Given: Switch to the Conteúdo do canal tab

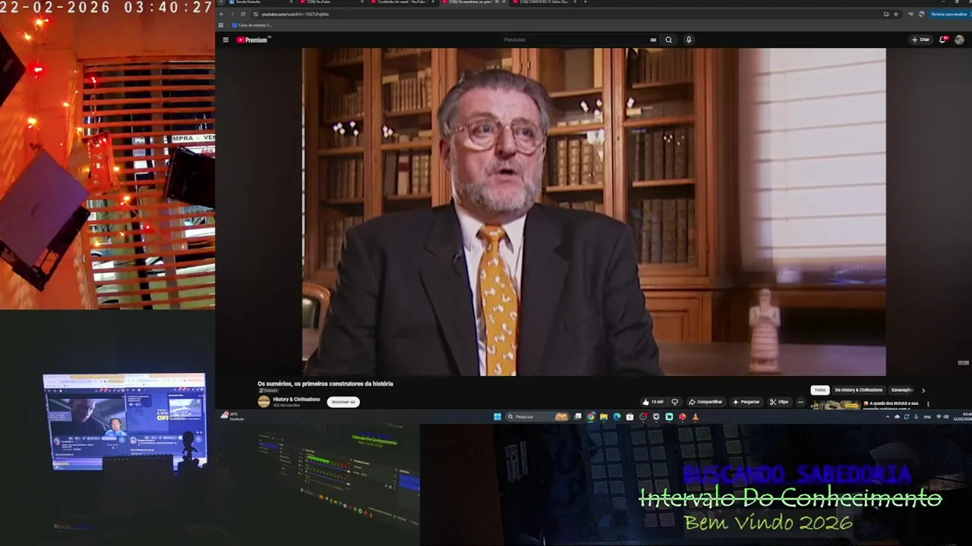Looking at the screenshot, I should coord(401,2).
